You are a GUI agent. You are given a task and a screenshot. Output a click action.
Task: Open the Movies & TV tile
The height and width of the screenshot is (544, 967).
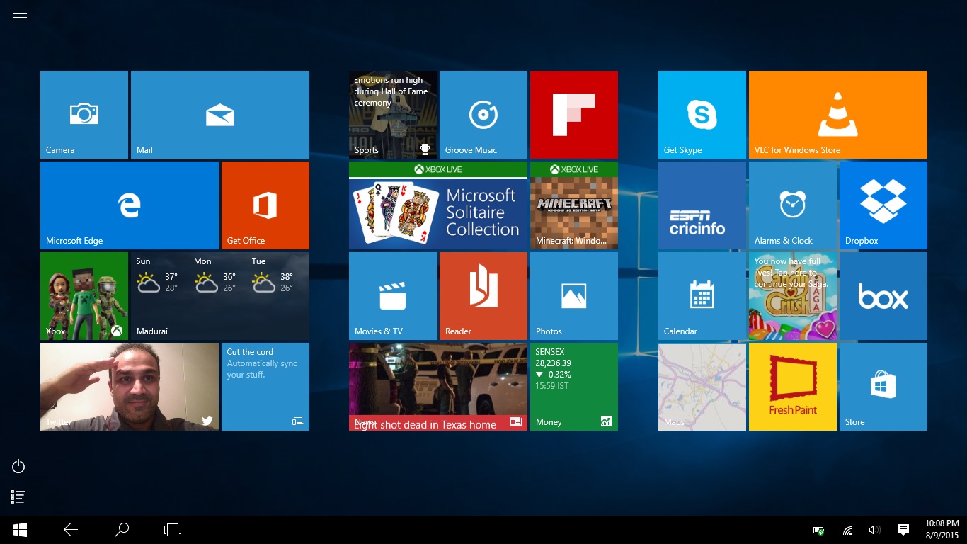point(393,296)
